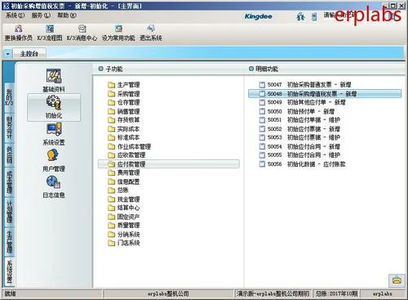Open the 采购管理 folder
This screenshot has width=408, height=300.
click(x=124, y=94)
